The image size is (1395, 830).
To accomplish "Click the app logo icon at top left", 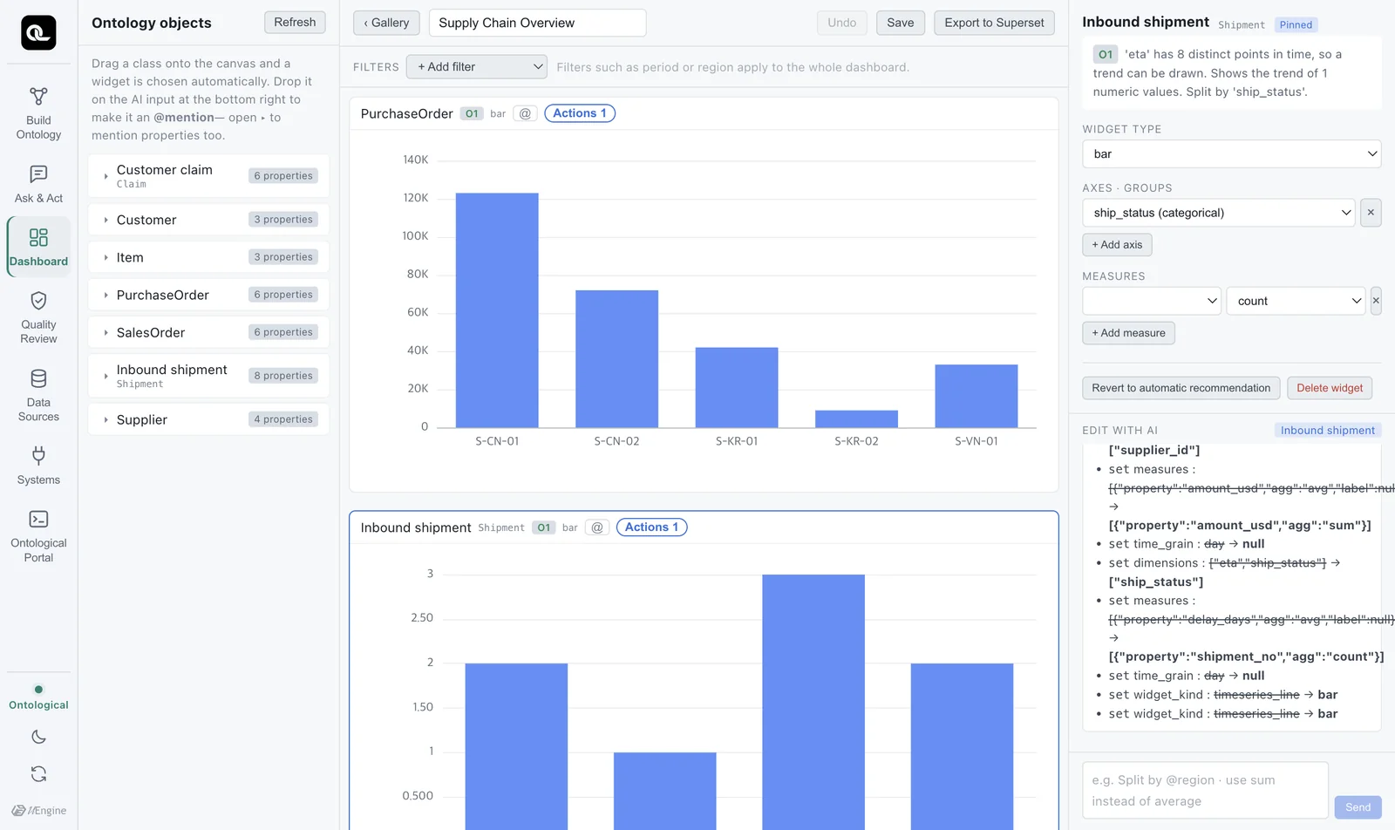I will pyautogui.click(x=38, y=32).
